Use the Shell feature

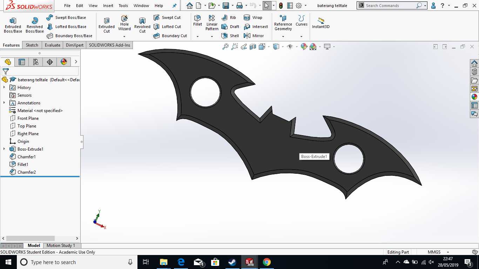230,36
